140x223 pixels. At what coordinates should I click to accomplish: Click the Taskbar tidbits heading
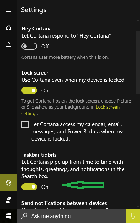pos(39,155)
